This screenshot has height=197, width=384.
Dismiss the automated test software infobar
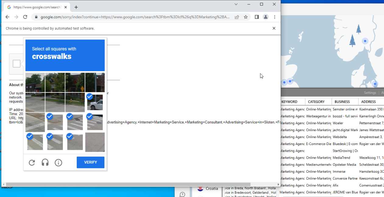(274, 28)
